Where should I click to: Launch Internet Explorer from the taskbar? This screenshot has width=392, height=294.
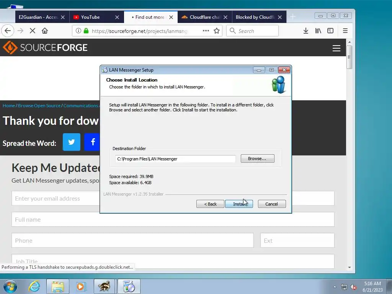34,286
